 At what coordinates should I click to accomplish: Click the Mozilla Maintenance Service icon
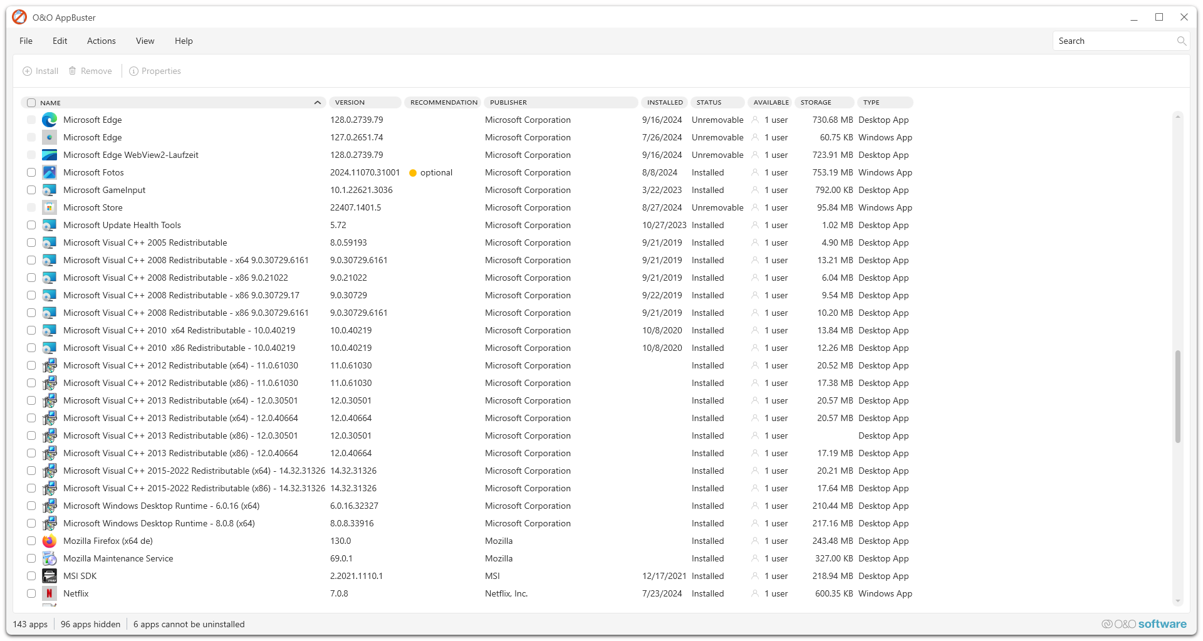tap(49, 558)
